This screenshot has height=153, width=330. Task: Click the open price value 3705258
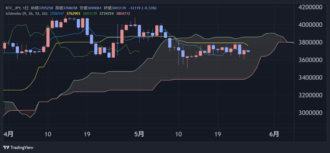(46, 8)
